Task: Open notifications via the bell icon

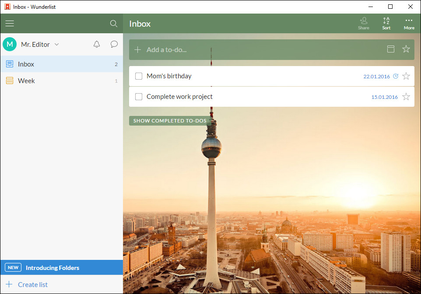Action: coord(97,44)
